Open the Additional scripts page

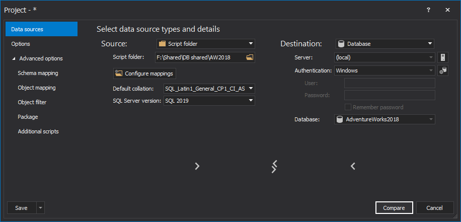click(38, 131)
